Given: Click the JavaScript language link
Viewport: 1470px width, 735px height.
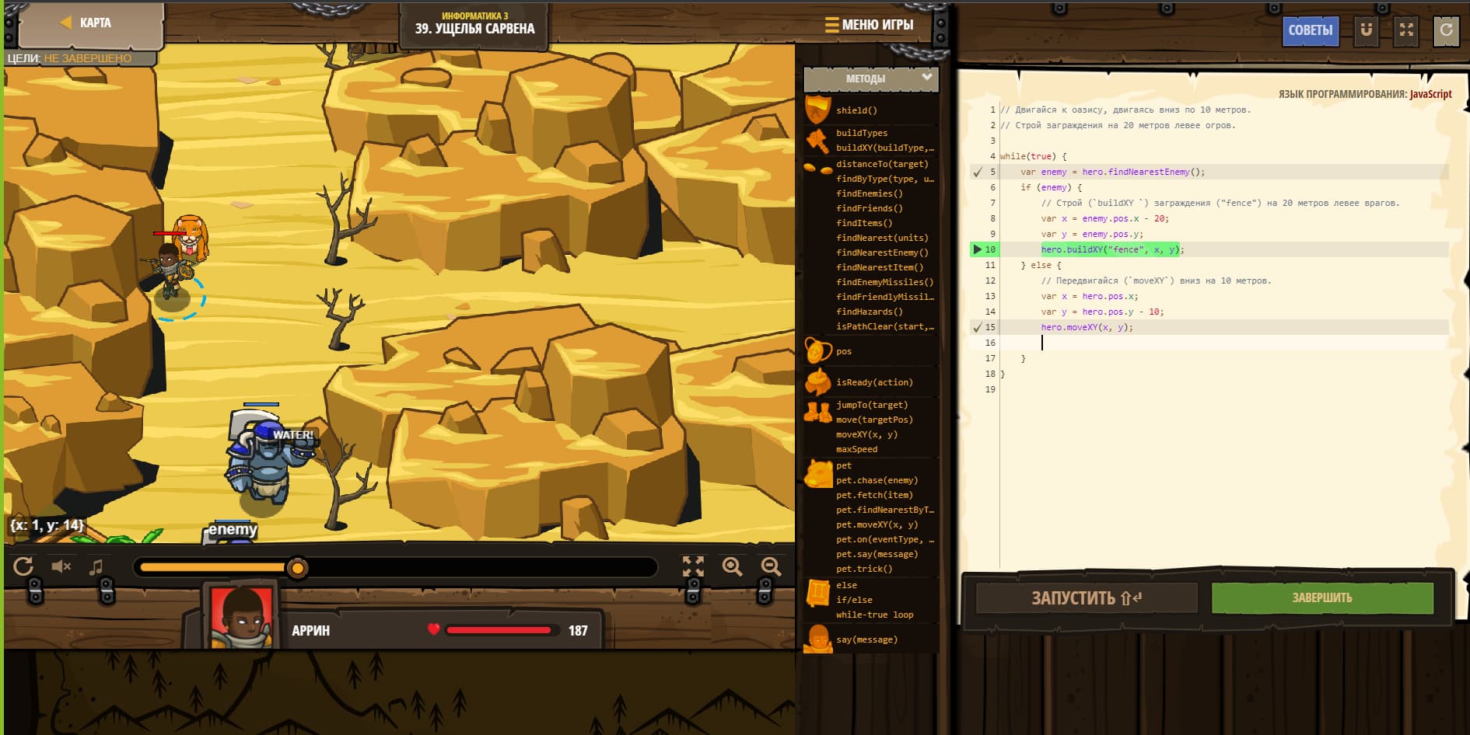Looking at the screenshot, I should point(1430,94).
